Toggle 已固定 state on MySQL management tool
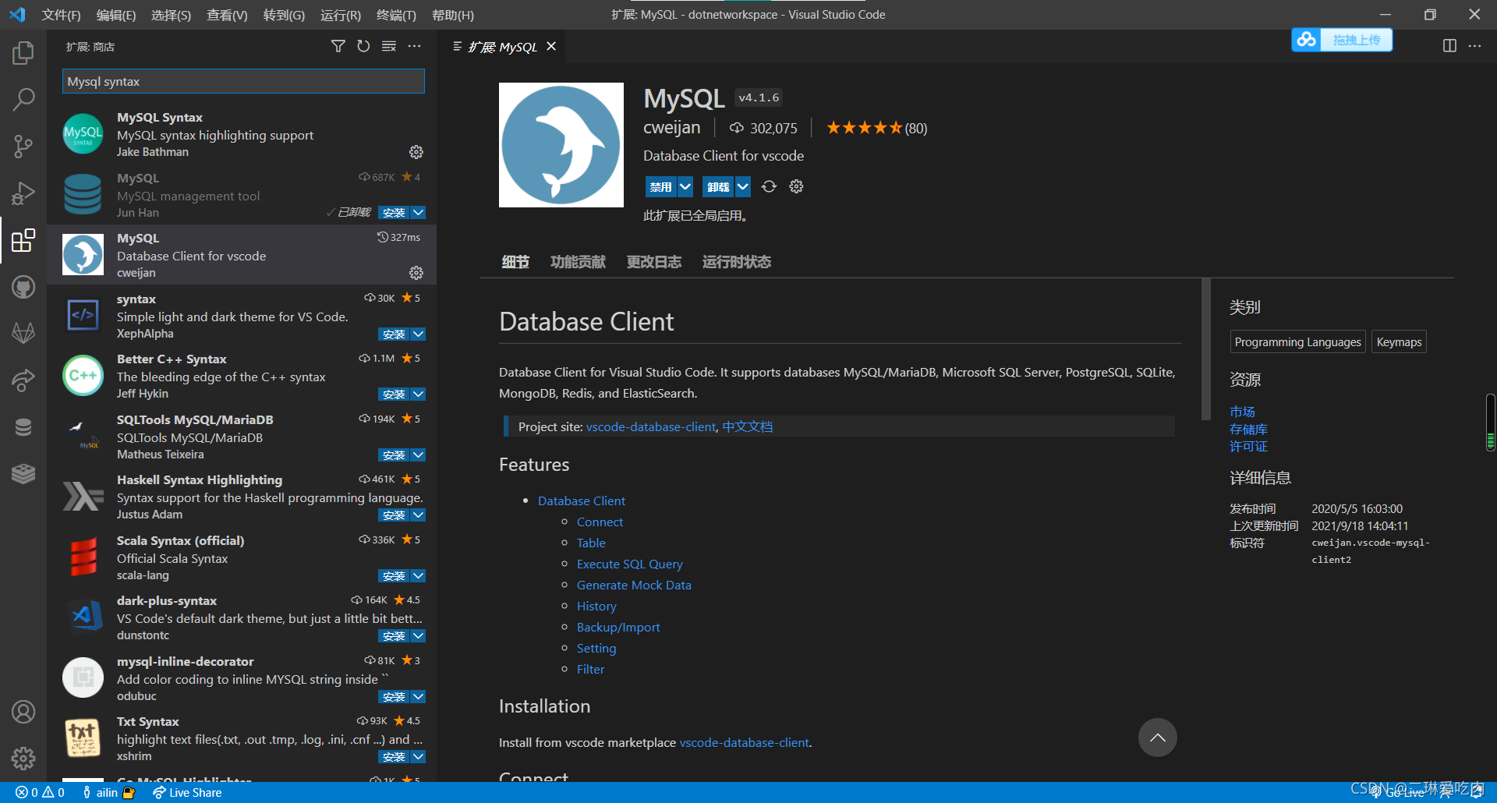Viewport: 1497px width, 803px height. (349, 211)
